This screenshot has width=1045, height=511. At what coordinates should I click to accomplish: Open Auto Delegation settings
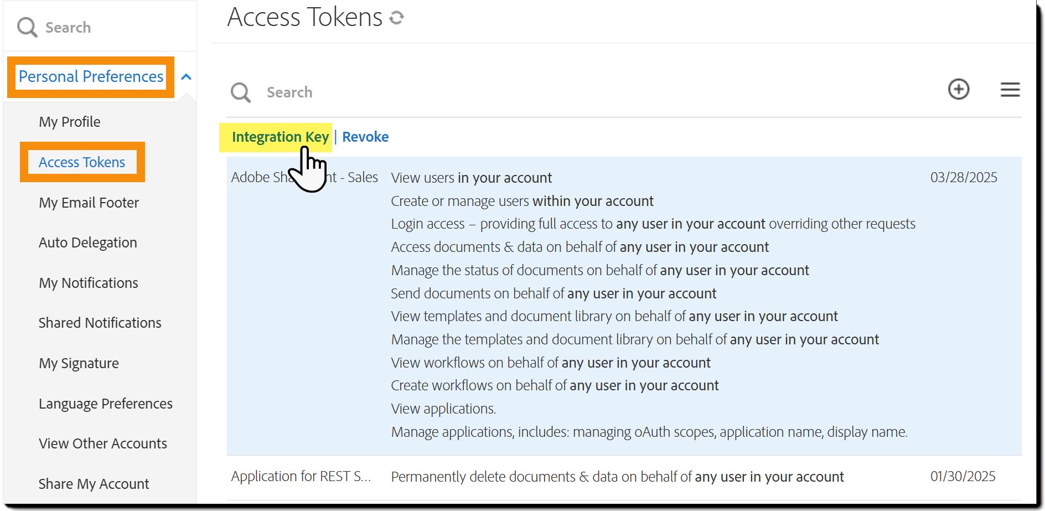87,242
